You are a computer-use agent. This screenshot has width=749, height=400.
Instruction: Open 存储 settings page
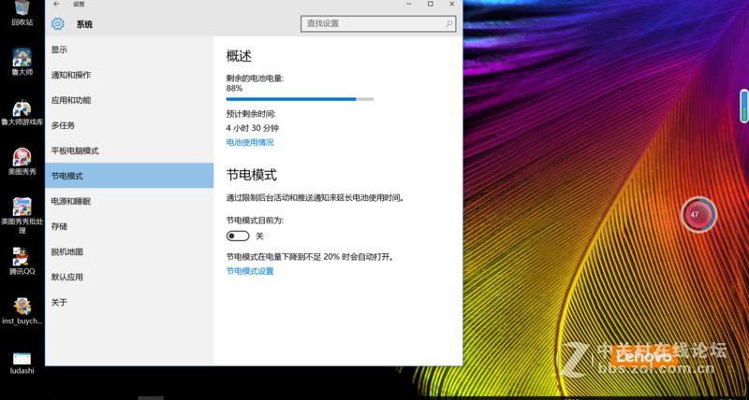(129, 226)
